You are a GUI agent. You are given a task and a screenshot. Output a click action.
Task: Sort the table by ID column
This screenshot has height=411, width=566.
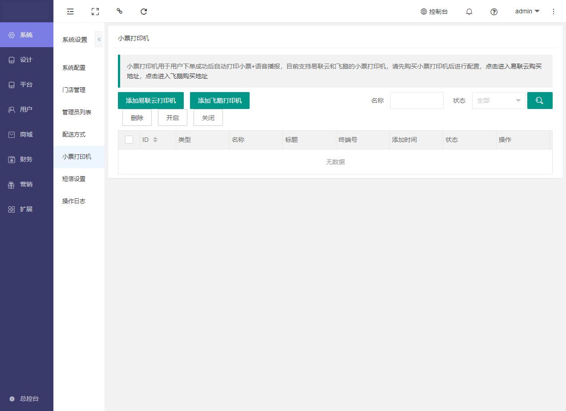(155, 140)
